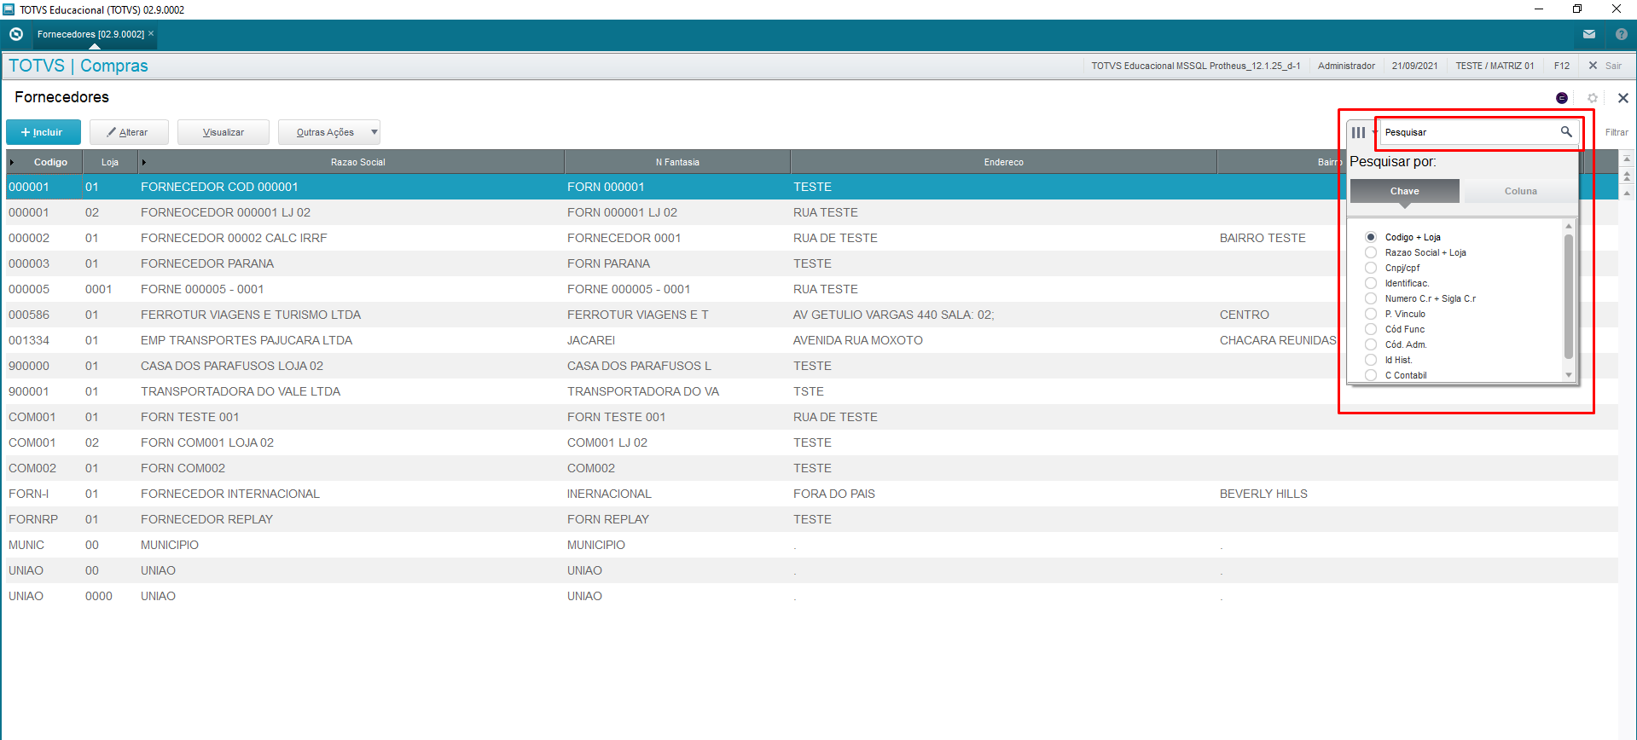
Task: Expand the Outras Ações dropdown arrow
Action: (374, 132)
